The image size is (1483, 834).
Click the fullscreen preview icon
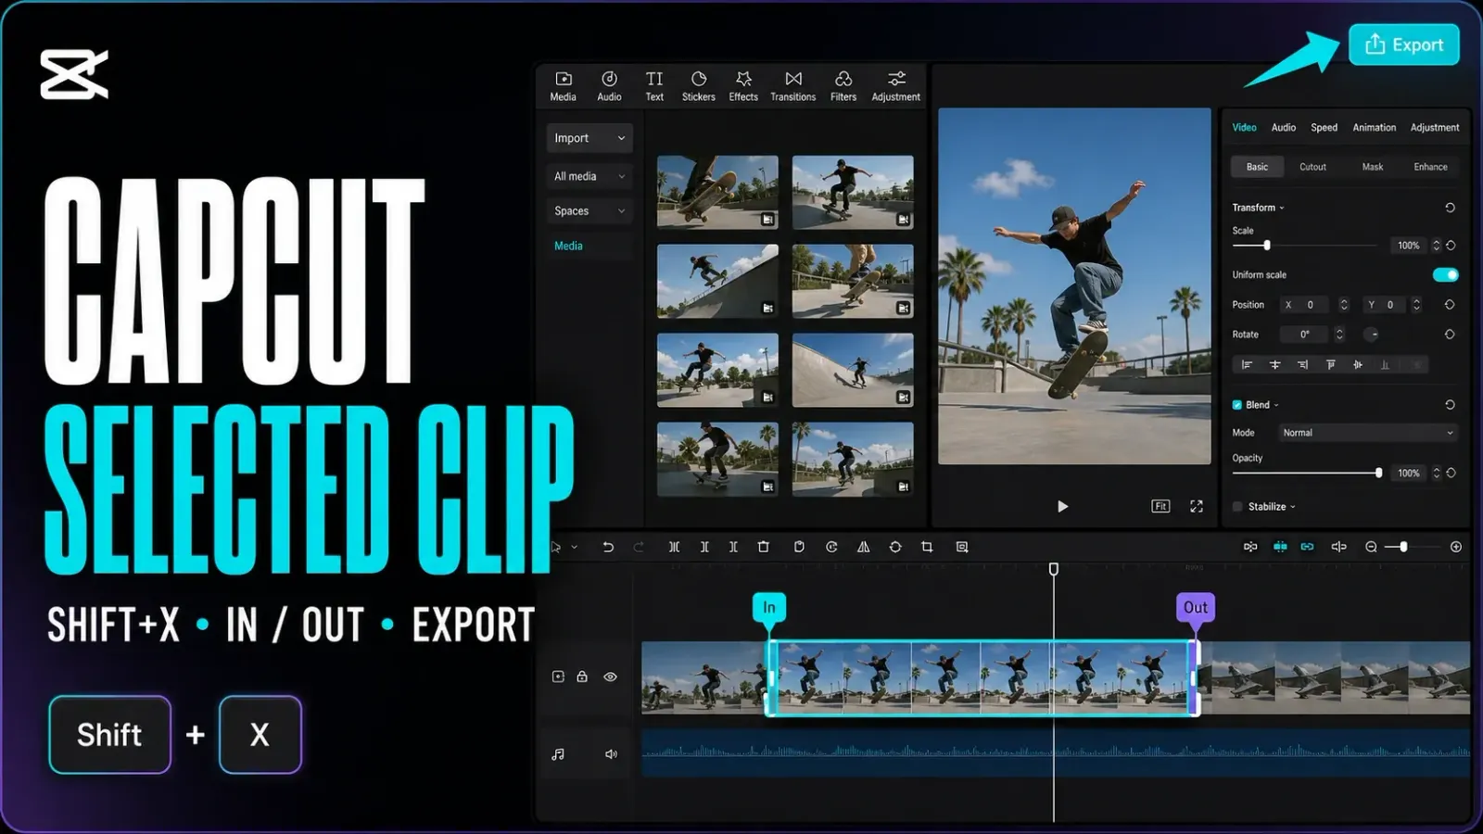click(x=1197, y=506)
